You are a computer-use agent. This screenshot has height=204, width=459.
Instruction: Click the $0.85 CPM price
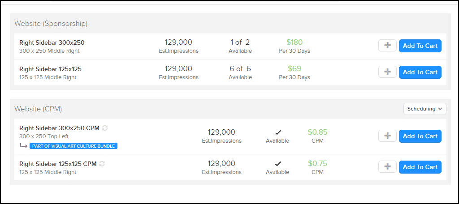tap(318, 136)
